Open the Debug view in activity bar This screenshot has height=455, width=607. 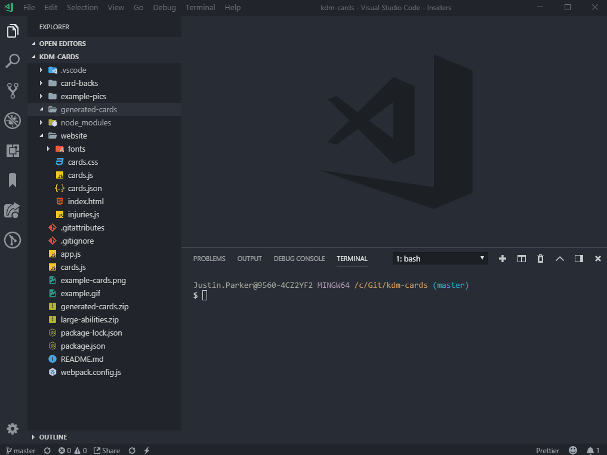click(x=13, y=121)
